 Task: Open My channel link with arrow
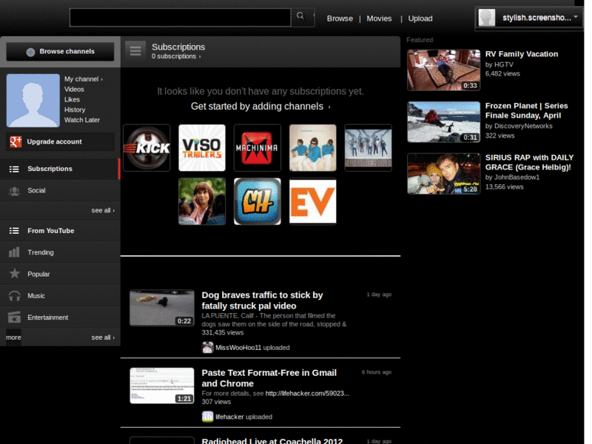point(84,79)
